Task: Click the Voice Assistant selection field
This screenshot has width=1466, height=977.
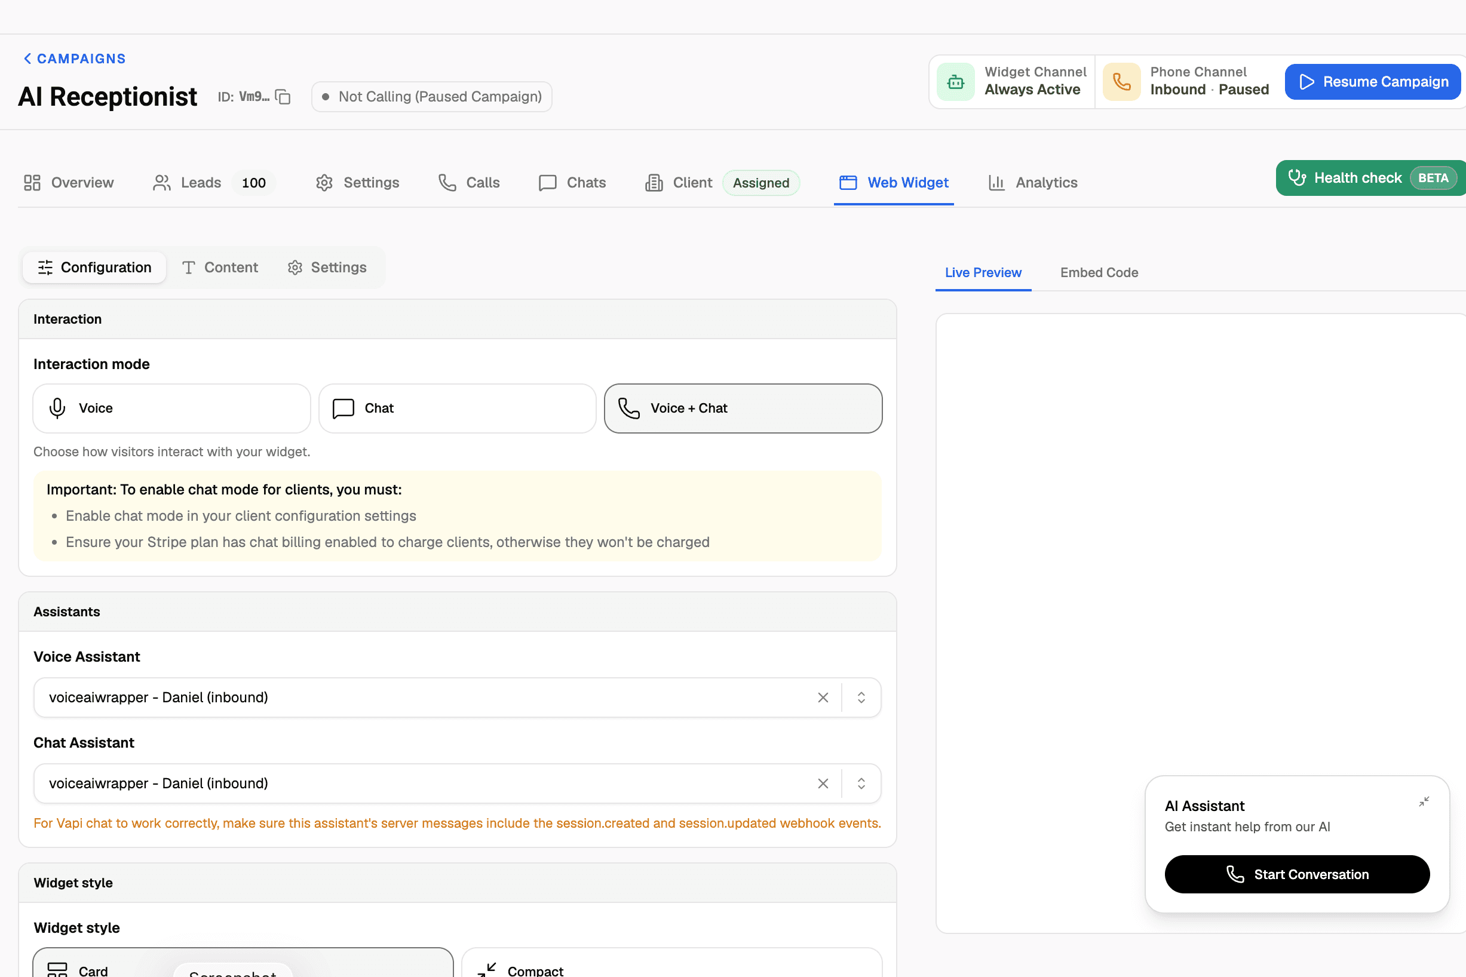Action: pos(457,698)
